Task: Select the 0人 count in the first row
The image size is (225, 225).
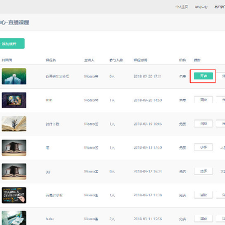Action: pyautogui.click(x=112, y=76)
